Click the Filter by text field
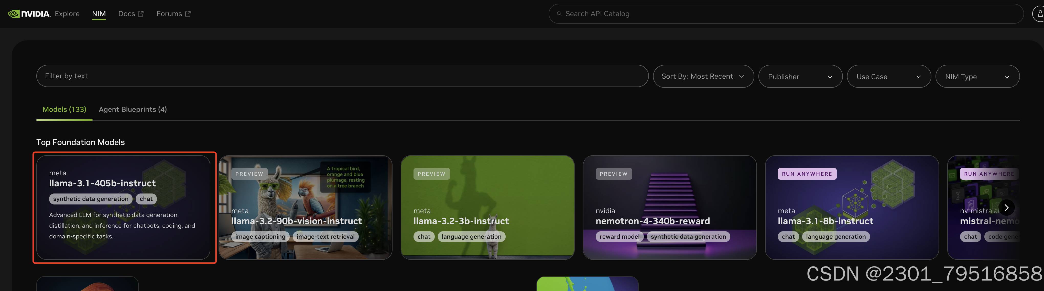The width and height of the screenshot is (1044, 291). coord(342,76)
